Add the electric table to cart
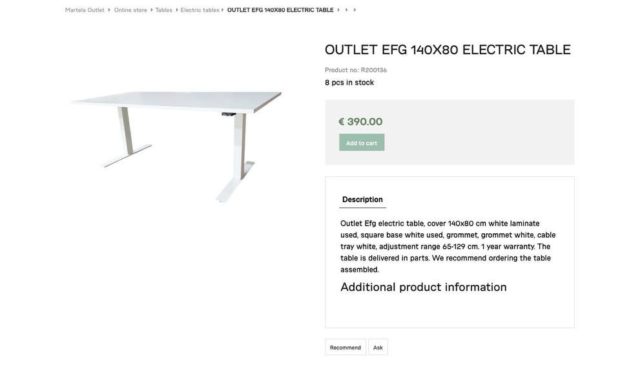The height and width of the screenshot is (367, 620). click(362, 143)
